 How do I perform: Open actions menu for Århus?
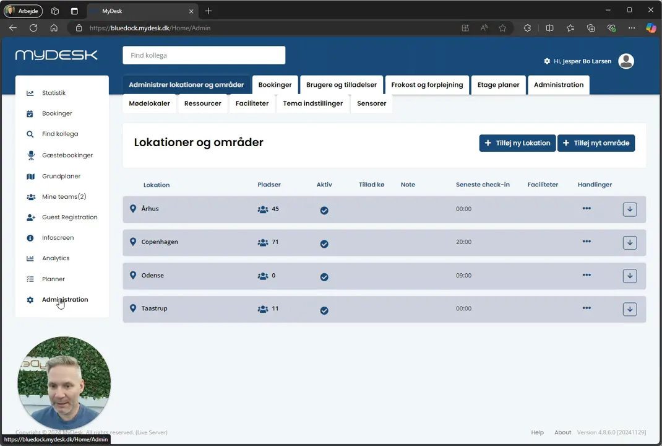pyautogui.click(x=587, y=208)
